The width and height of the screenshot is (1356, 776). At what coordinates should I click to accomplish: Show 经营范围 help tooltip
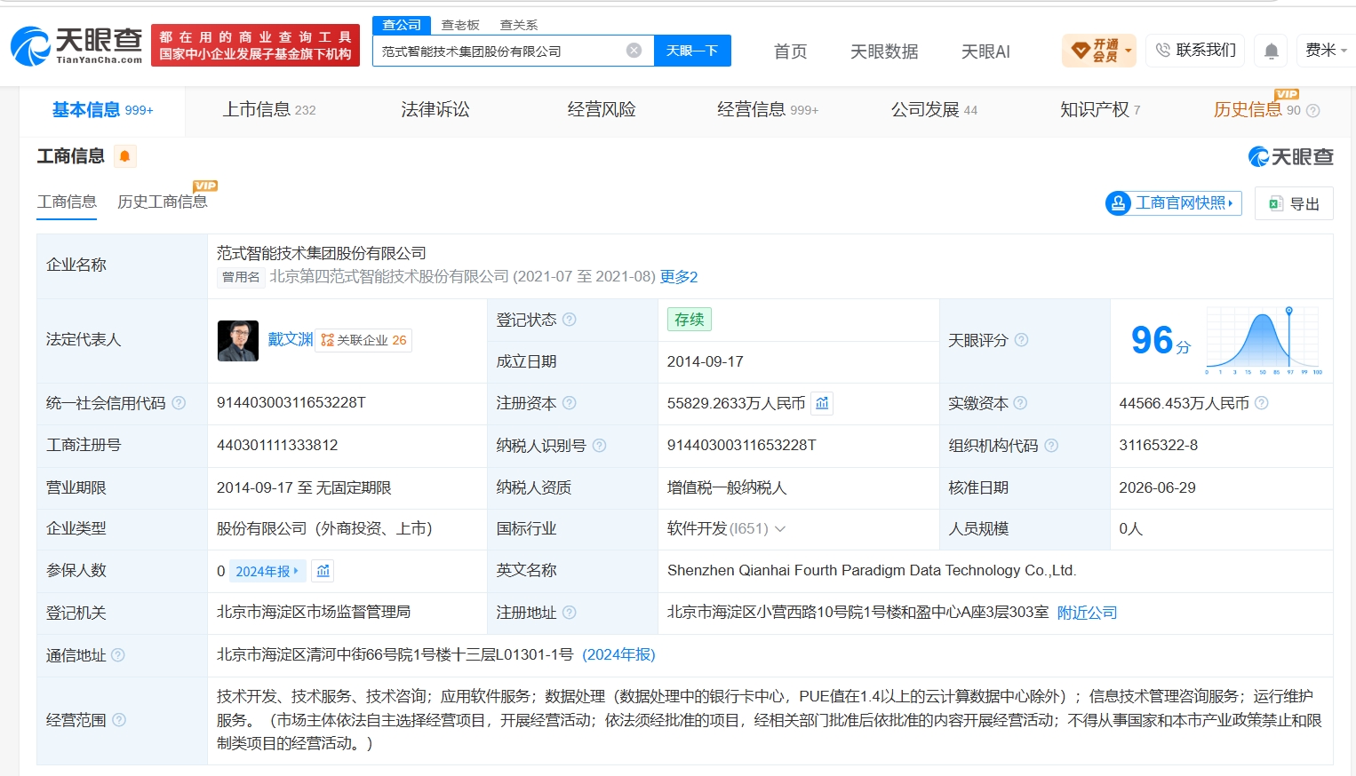(x=119, y=720)
